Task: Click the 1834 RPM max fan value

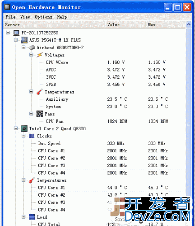Action: [158, 121]
